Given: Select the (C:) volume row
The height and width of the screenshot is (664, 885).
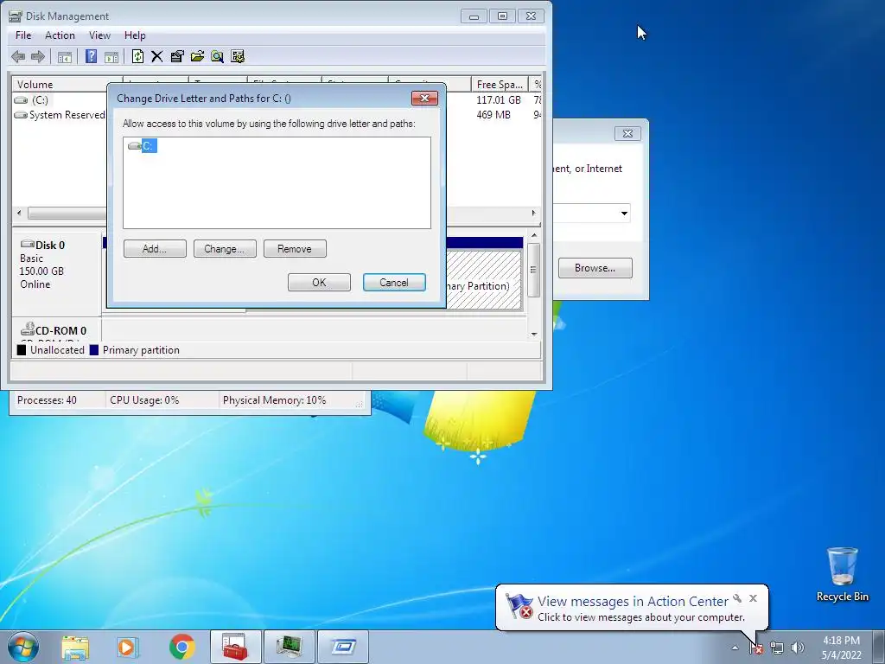Looking at the screenshot, I should click(32, 100).
